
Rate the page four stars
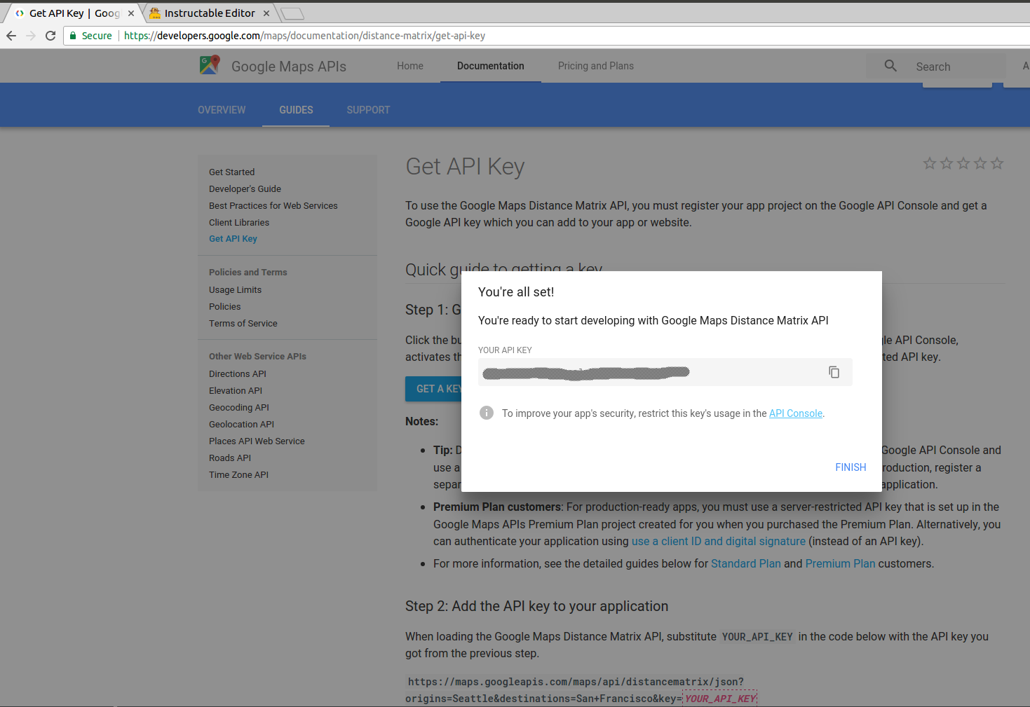980,163
